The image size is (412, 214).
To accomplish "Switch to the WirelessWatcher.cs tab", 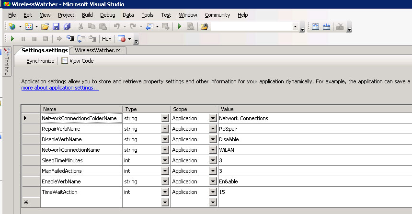I will tap(98, 50).
